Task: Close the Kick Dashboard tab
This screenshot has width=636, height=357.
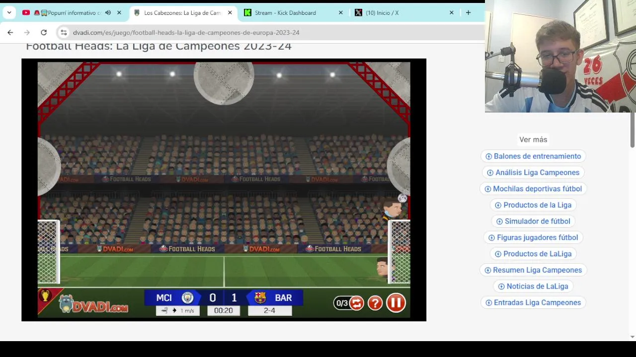Action: pos(340,13)
